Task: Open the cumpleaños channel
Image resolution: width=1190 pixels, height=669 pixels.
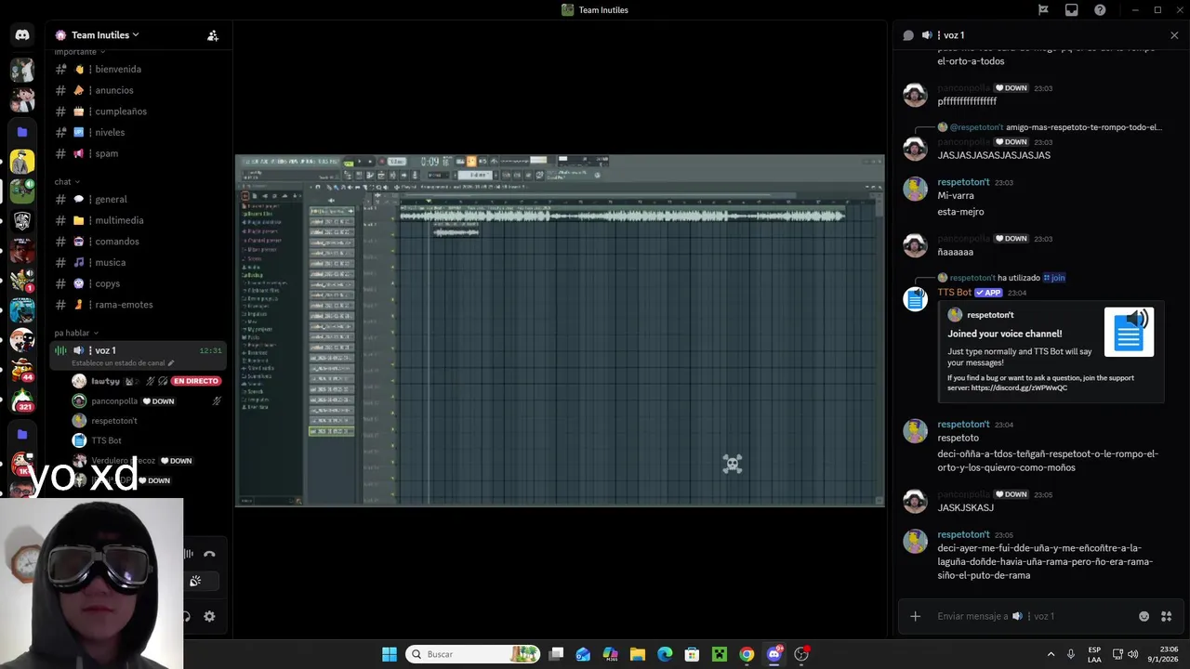Action: (139, 111)
